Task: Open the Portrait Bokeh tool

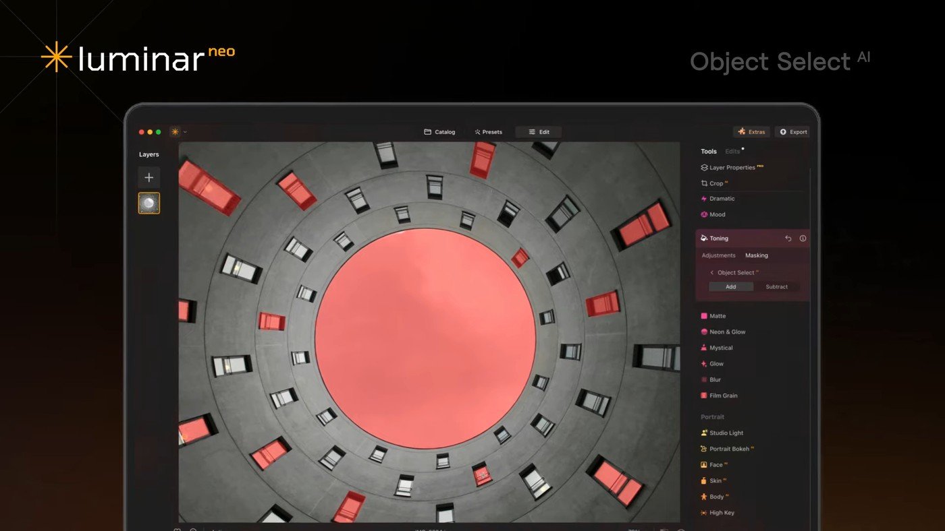Action: (x=727, y=449)
